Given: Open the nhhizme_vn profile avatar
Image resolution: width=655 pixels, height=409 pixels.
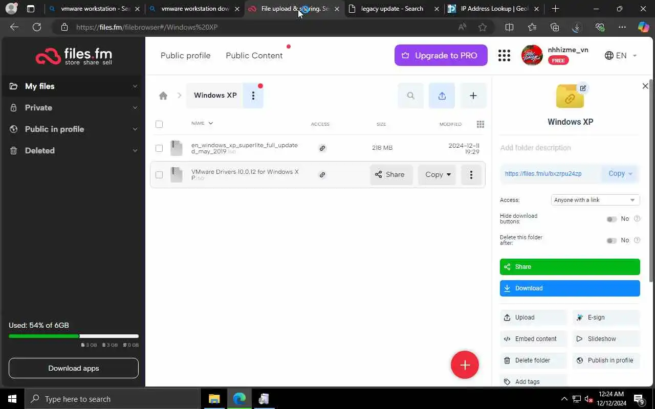Looking at the screenshot, I should click(x=532, y=55).
